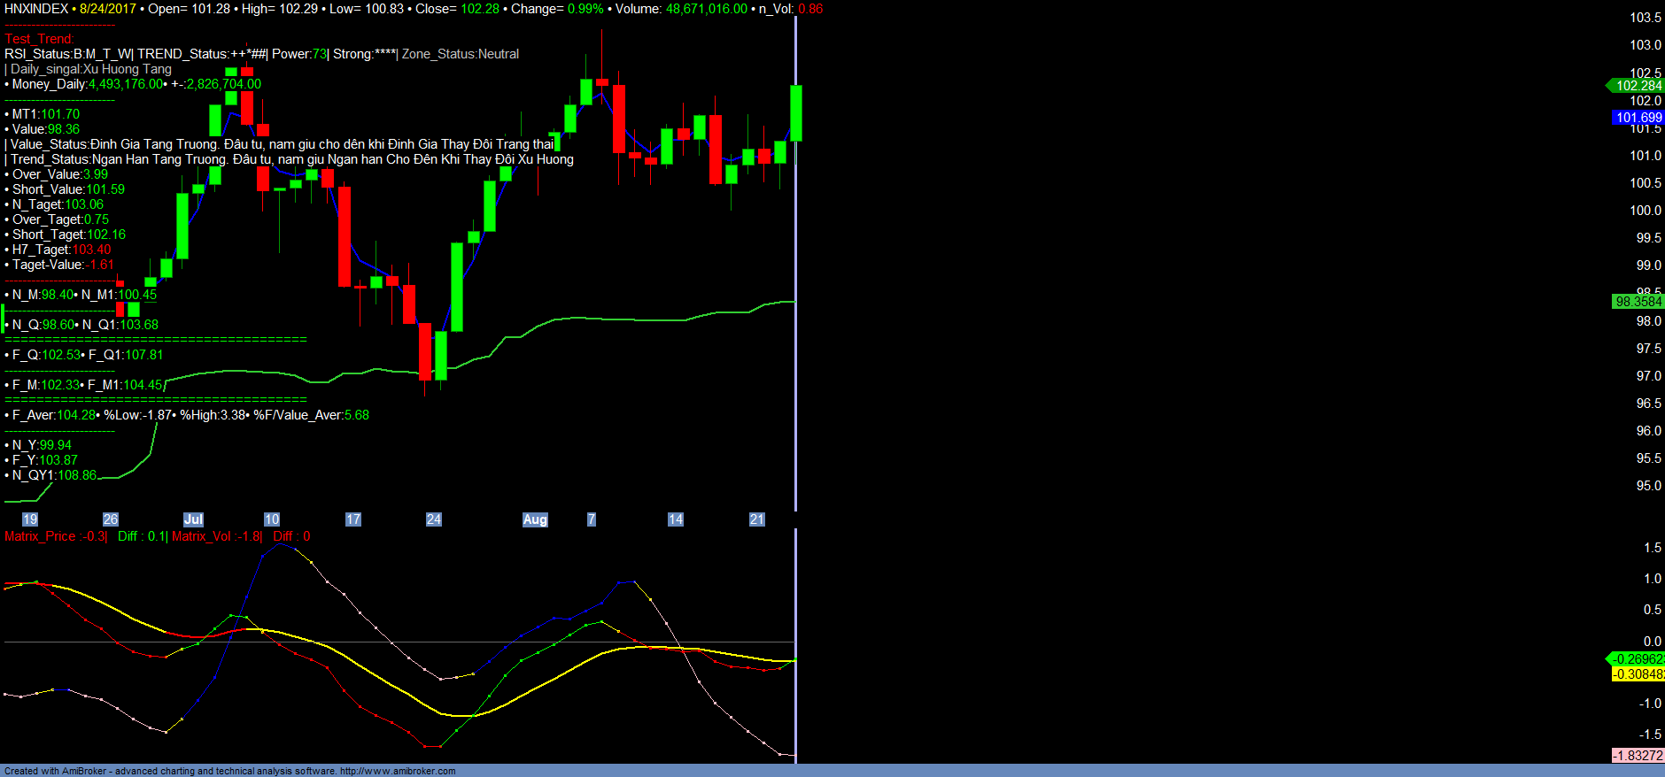Click the yellow -0.30848 indicator tag
1665x777 pixels.
coord(1638,674)
